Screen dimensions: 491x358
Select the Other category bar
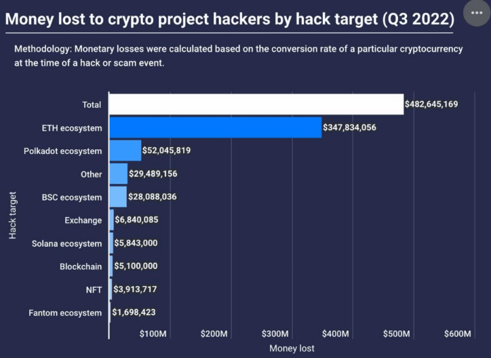click(118, 174)
